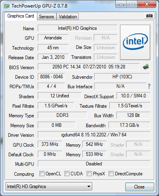This screenshot has height=196, width=159.
Task: Enable the OpenCL checkbox
Action: point(42,173)
